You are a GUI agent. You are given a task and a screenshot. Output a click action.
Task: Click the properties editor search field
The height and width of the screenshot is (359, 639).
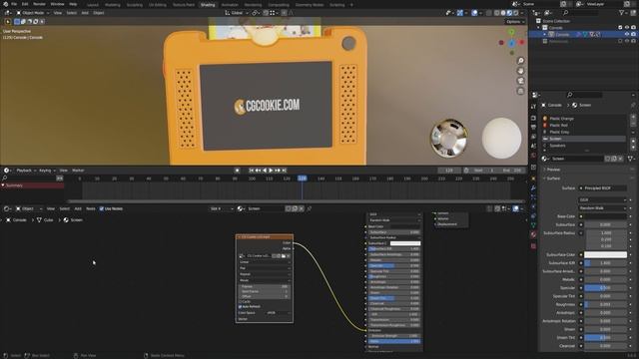point(584,95)
